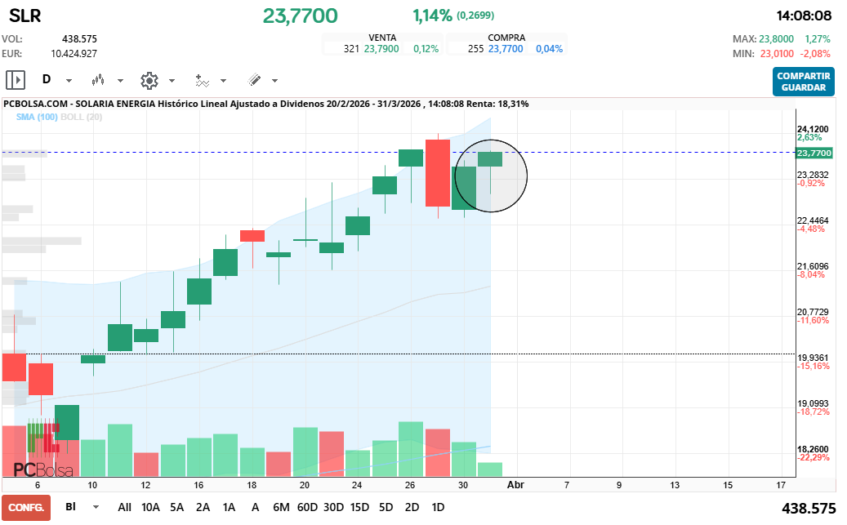This screenshot has height=525, width=847.
Task: Open the chart settings gear icon
Action: pyautogui.click(x=149, y=80)
